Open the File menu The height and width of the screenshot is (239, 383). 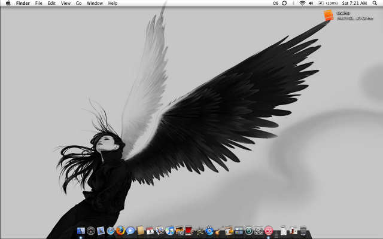point(38,3)
